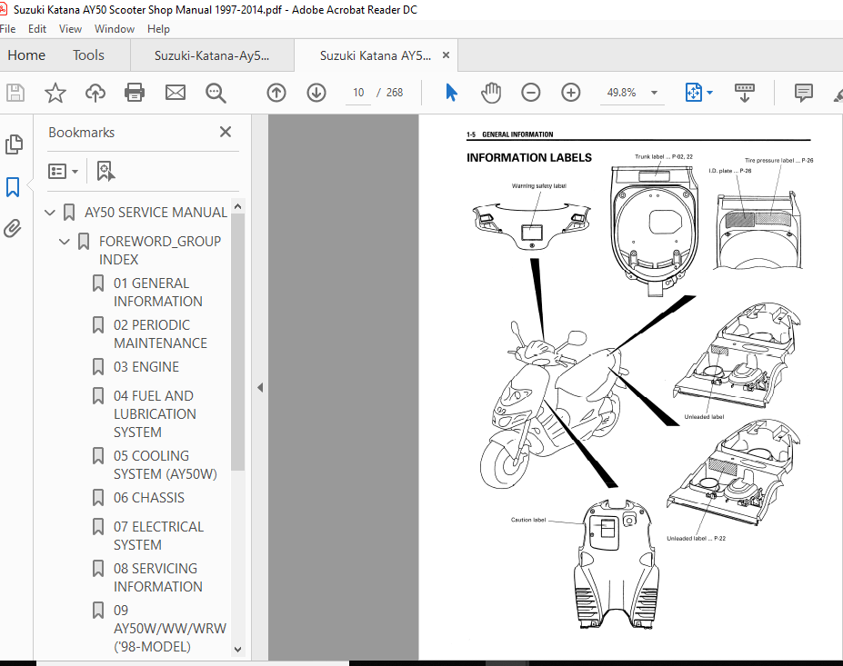Zoom in with the plus circle
This screenshot has width=843, height=666.
(x=570, y=93)
